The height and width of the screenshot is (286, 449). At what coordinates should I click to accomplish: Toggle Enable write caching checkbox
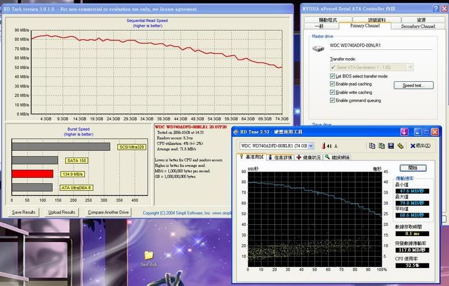pos(332,92)
